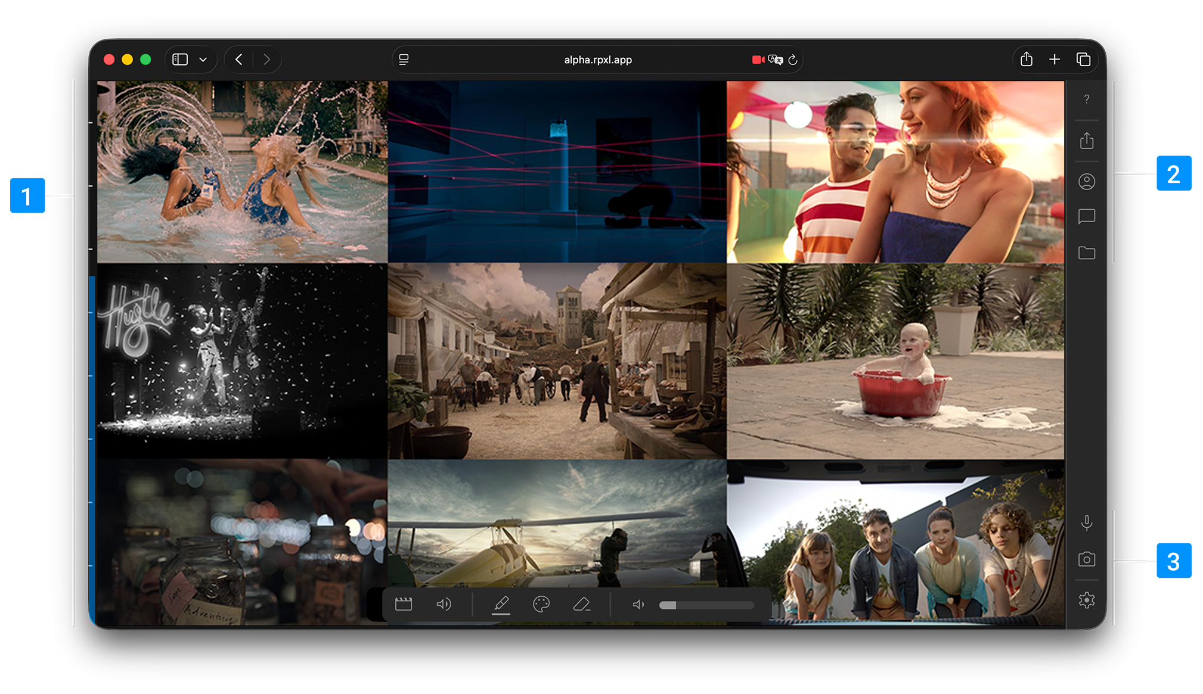Open the user profile icon in sidebar
The image size is (1203, 694).
pos(1086,182)
